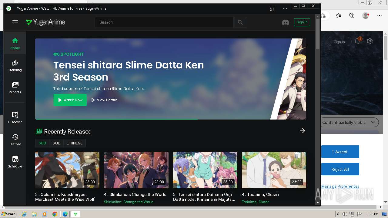
Task: Click the Sign in button in YugenAnime
Action: pyautogui.click(x=302, y=22)
